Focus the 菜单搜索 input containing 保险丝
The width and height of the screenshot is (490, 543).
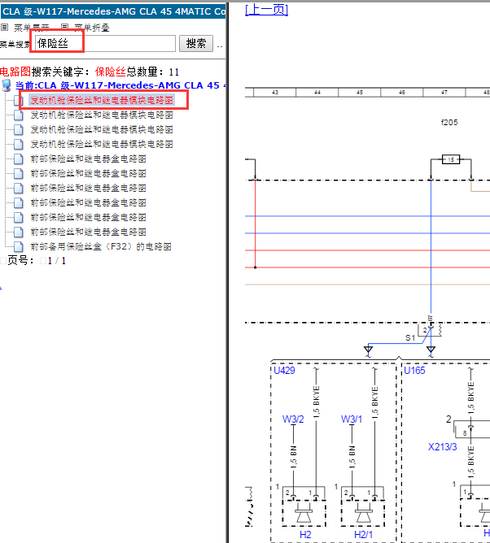click(x=105, y=43)
